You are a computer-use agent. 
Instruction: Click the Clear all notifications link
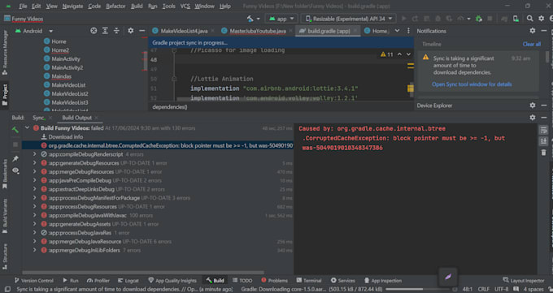[532, 44]
